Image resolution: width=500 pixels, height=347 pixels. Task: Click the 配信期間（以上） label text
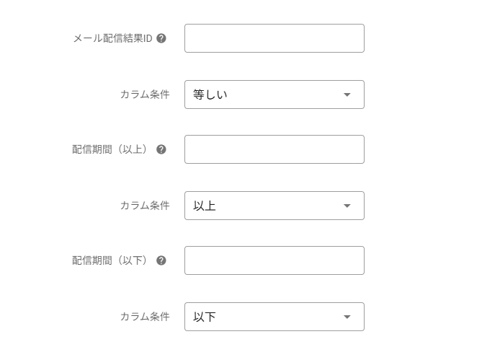[110, 149]
